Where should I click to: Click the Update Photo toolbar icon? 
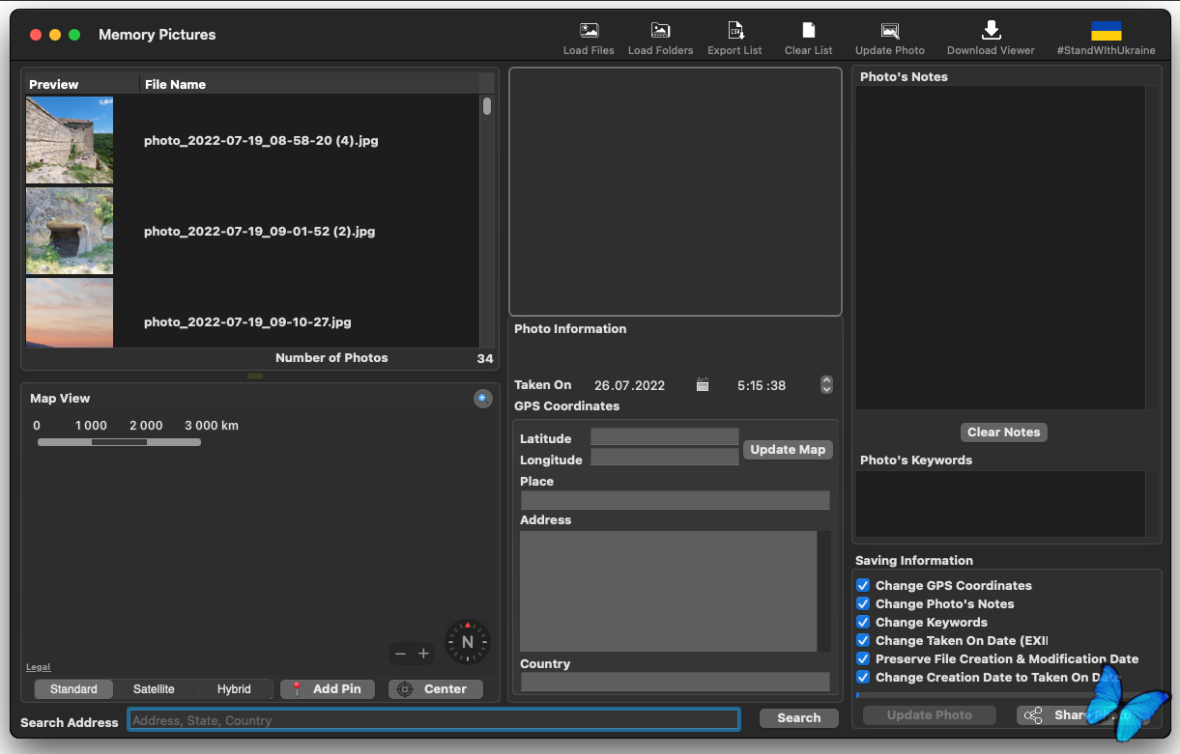pos(889,31)
